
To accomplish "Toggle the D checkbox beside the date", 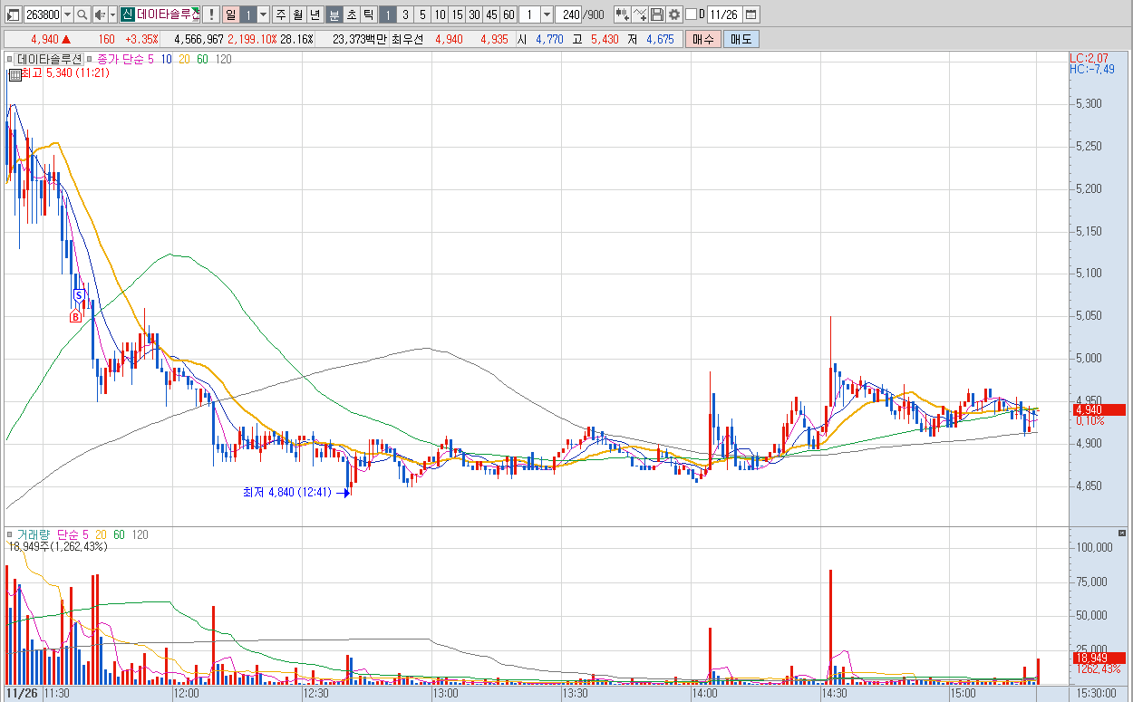I will 691,14.
